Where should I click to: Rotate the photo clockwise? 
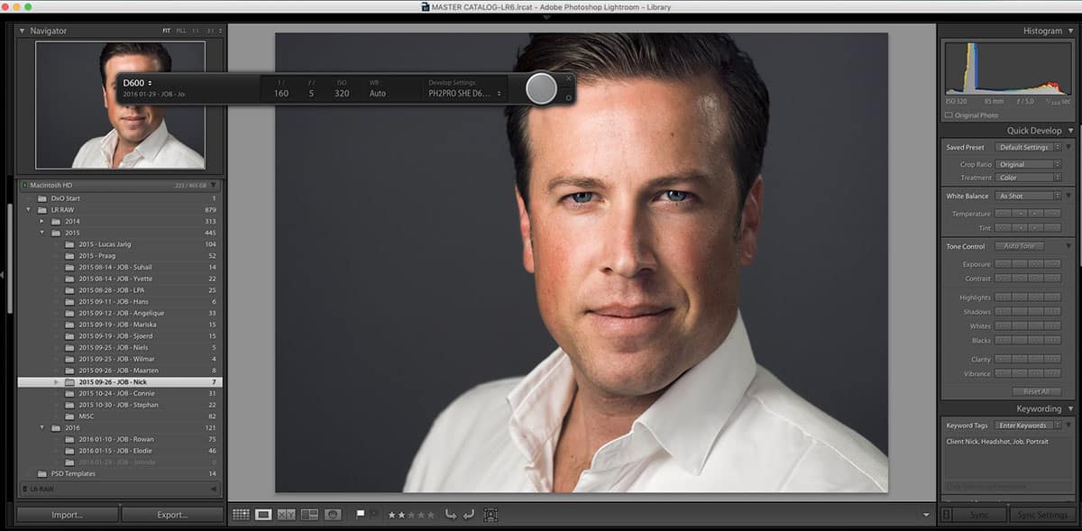pyautogui.click(x=470, y=514)
